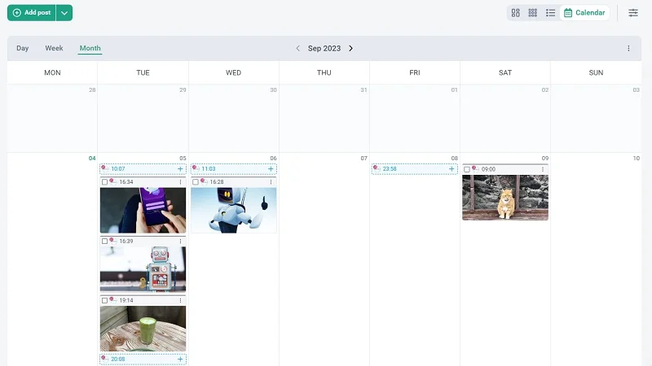652x366 pixels.
Task: Open the orange cat photo post
Action: (x=504, y=198)
